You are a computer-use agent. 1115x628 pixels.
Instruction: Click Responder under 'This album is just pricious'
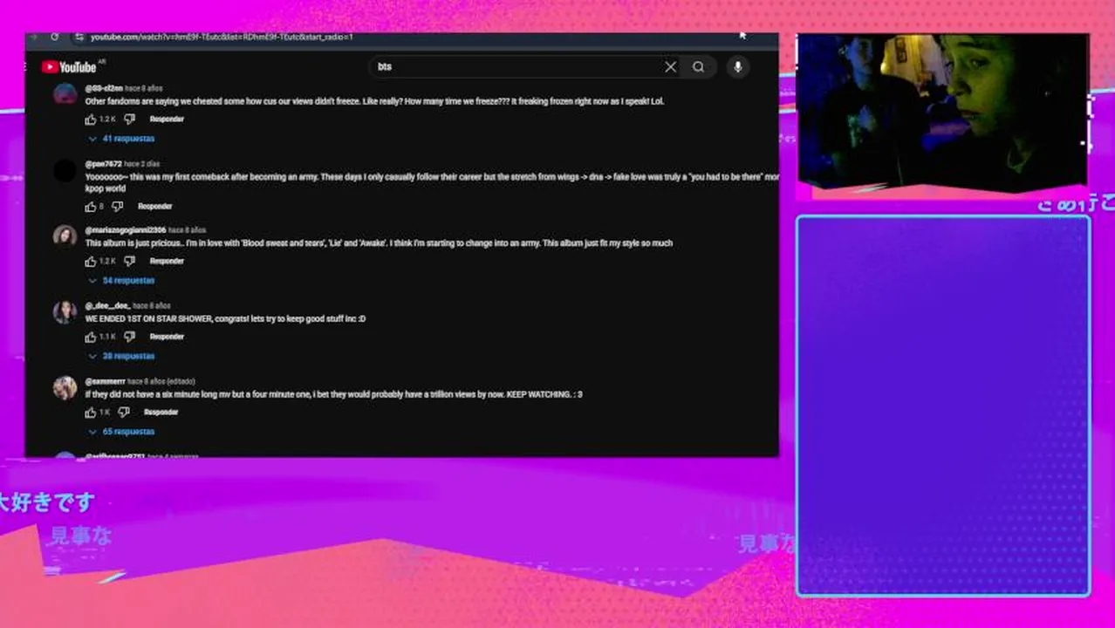pyautogui.click(x=167, y=262)
